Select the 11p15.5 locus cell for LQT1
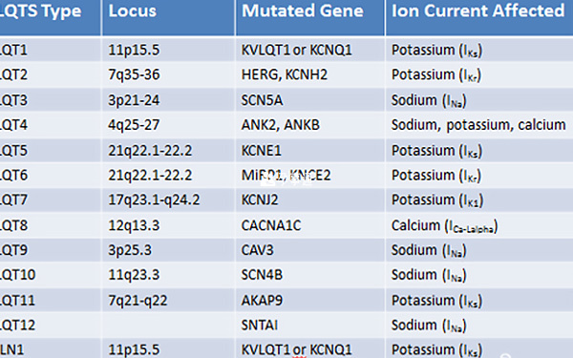The width and height of the screenshot is (573, 358). coord(168,50)
